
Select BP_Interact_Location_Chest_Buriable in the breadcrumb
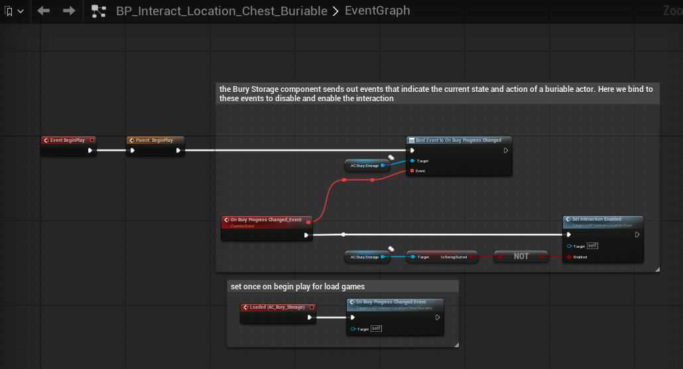coord(221,11)
